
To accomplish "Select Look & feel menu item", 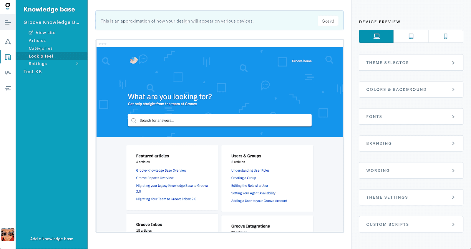I will 52,56.
